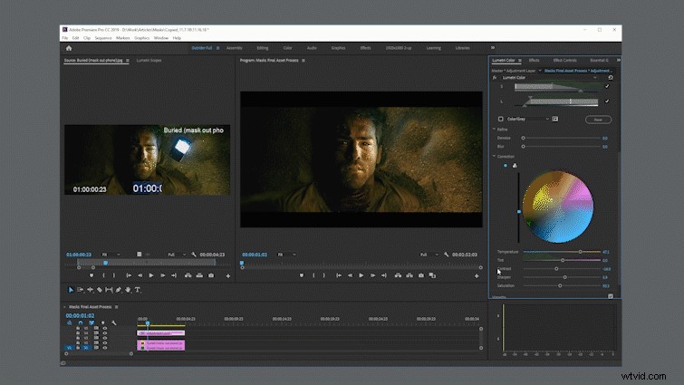Collapse the Refine section
The image size is (684, 385).
click(495, 129)
